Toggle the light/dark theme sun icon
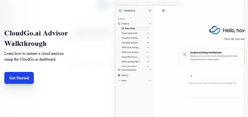The image size is (248, 117). coord(150,11)
